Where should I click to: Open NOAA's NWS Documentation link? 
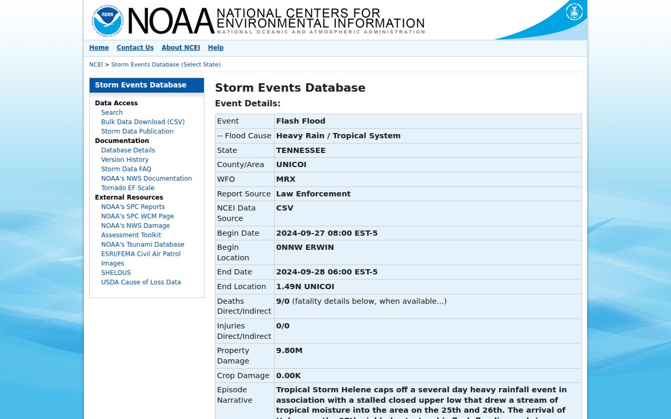click(x=146, y=179)
